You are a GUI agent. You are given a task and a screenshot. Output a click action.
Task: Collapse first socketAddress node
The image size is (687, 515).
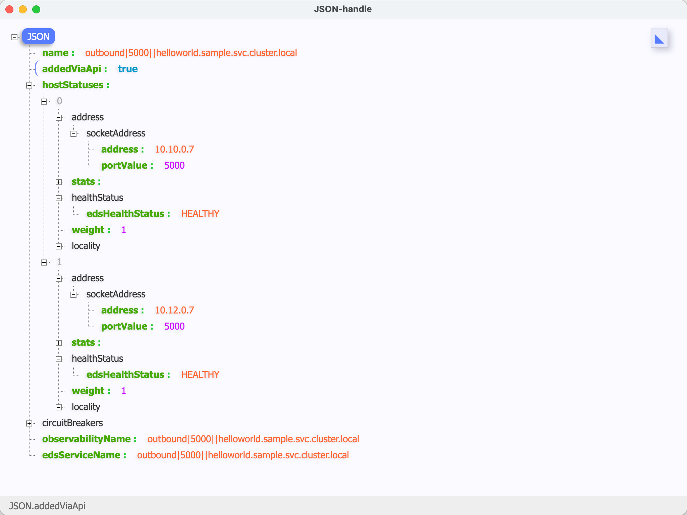(x=73, y=133)
